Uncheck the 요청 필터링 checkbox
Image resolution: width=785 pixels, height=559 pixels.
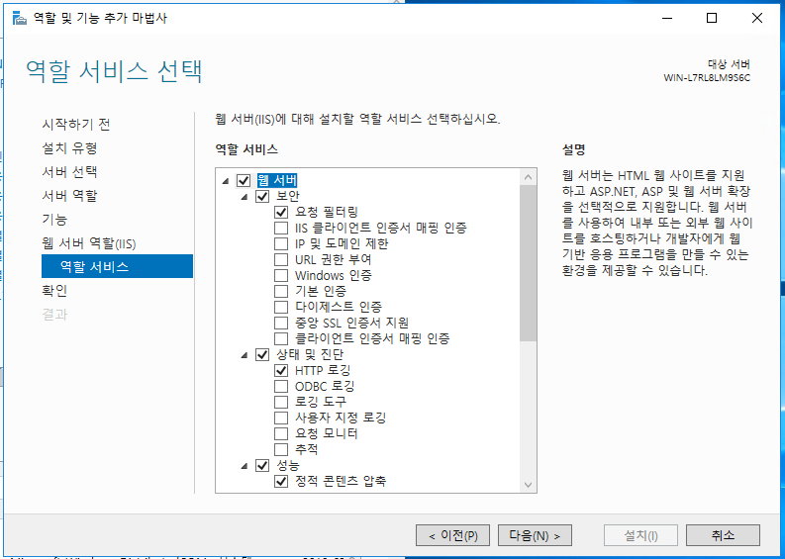click(x=281, y=212)
